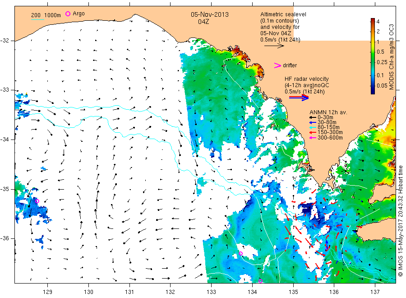Click the magenta drifter arrowhead legend symbol
Screen dimensions: 406x298
(x=277, y=65)
